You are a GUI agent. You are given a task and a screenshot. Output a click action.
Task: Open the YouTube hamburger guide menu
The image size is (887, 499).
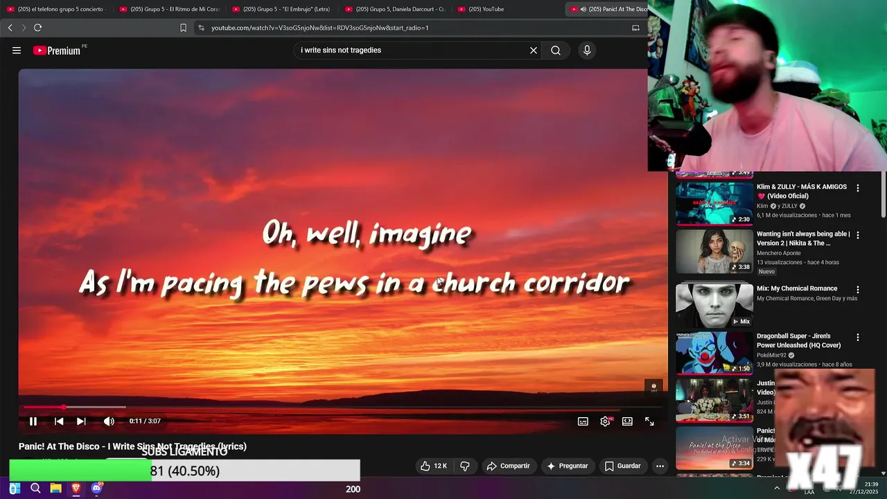click(x=17, y=51)
